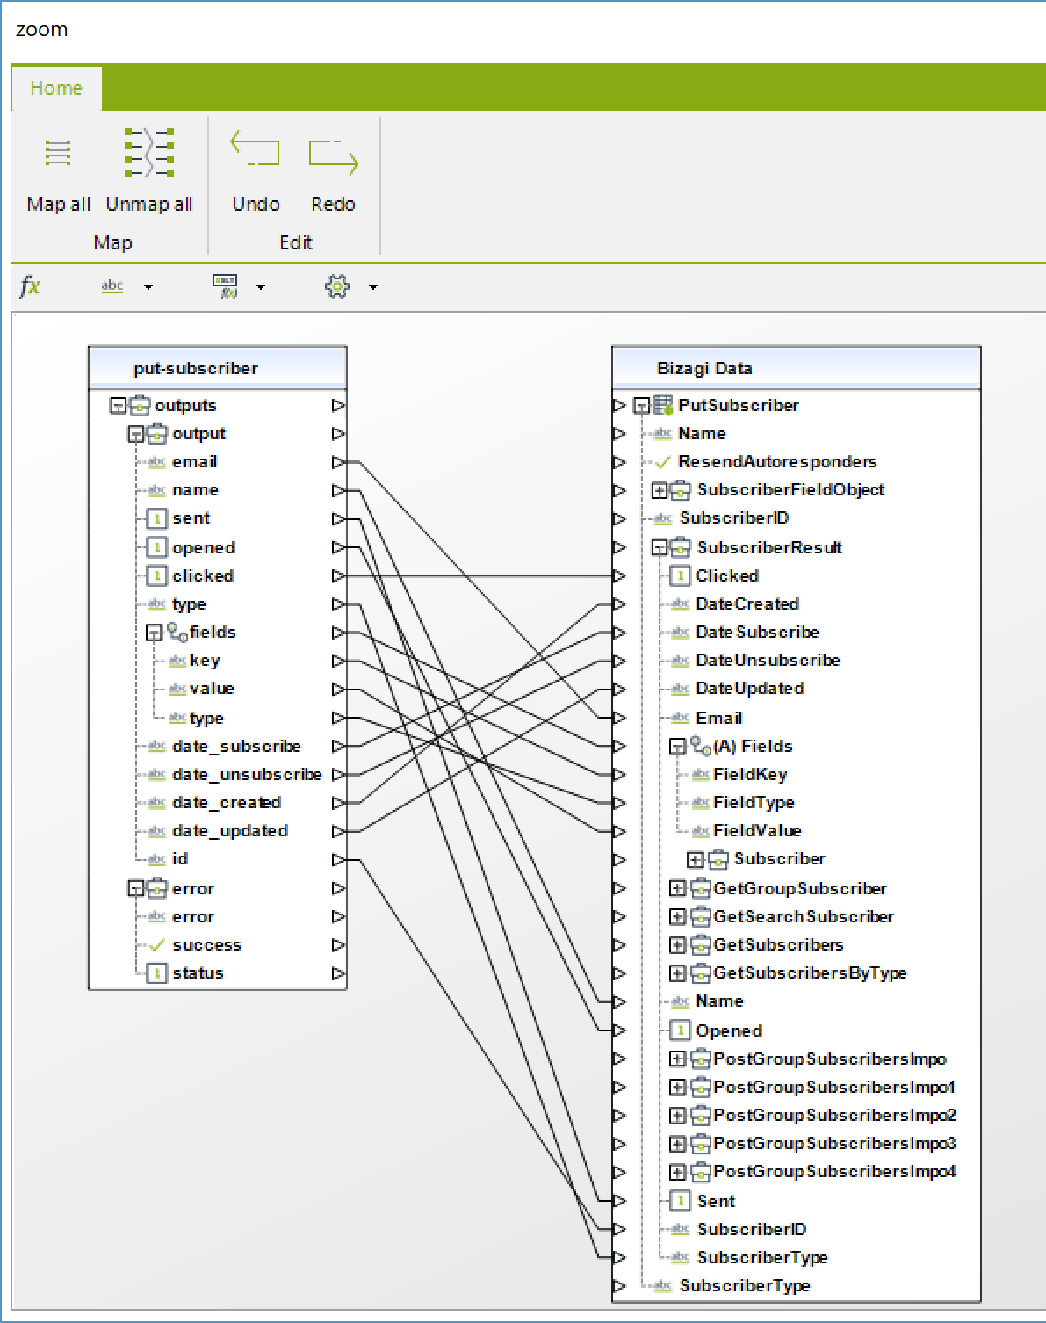1046x1323 pixels.
Task: Select DateSubscribe in Bizagi Data
Action: click(x=757, y=633)
